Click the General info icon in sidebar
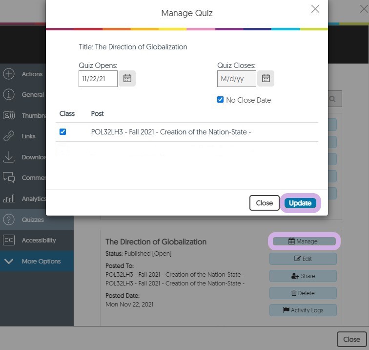 (x=9, y=94)
